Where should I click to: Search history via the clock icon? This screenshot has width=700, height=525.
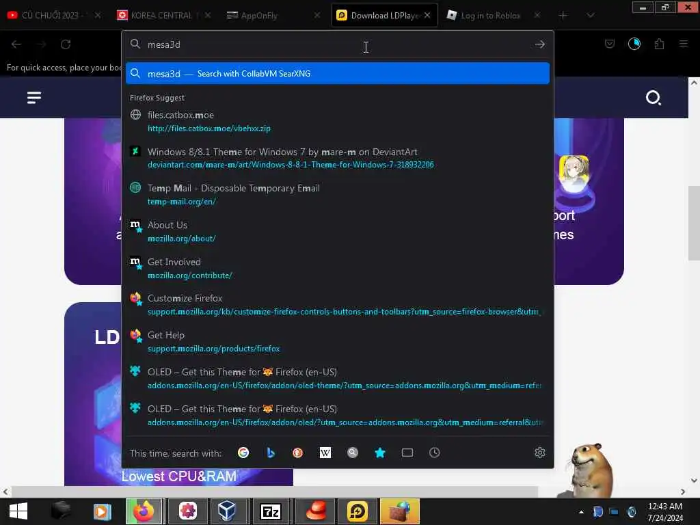click(x=434, y=453)
